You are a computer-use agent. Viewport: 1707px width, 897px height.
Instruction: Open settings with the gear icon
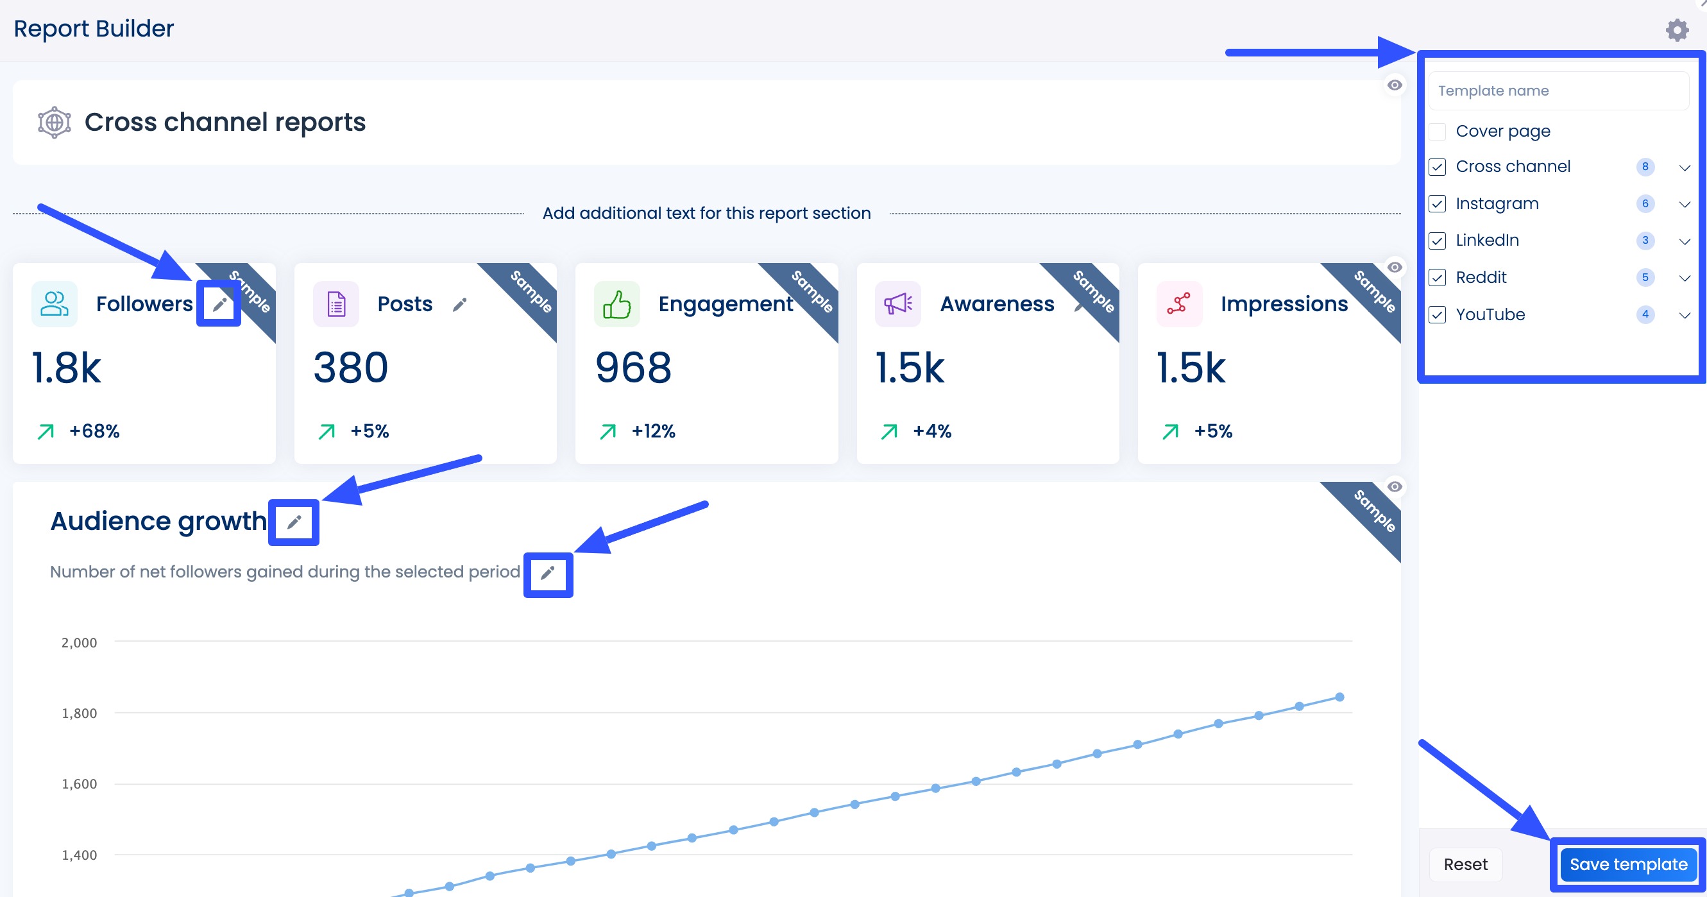[1677, 29]
